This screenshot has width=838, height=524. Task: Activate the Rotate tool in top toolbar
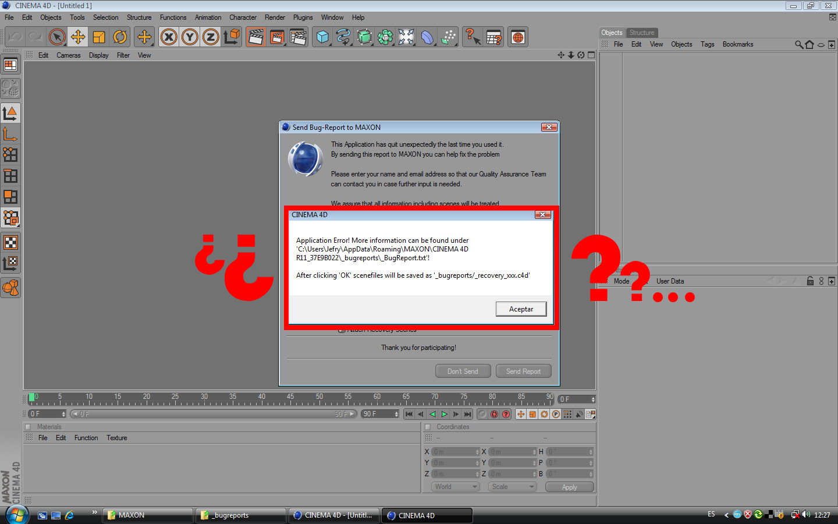120,37
